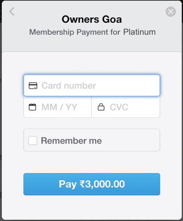Select the MM / YY expiry field
The height and width of the screenshot is (221, 183).
[x=58, y=107]
